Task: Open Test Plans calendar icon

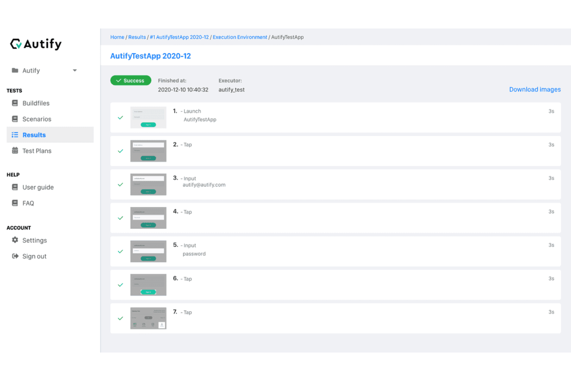Action: [15, 151]
